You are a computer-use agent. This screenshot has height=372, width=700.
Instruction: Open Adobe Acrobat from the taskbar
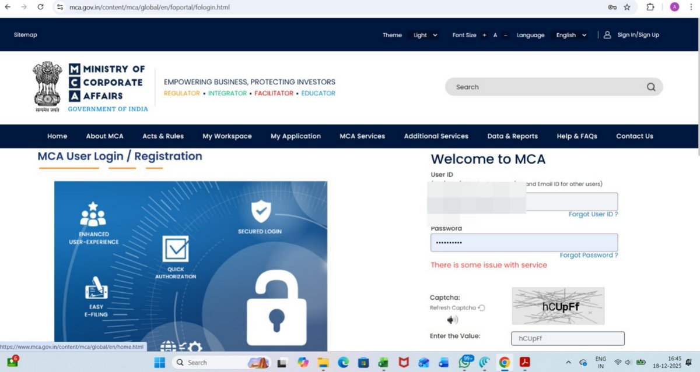(x=524, y=362)
